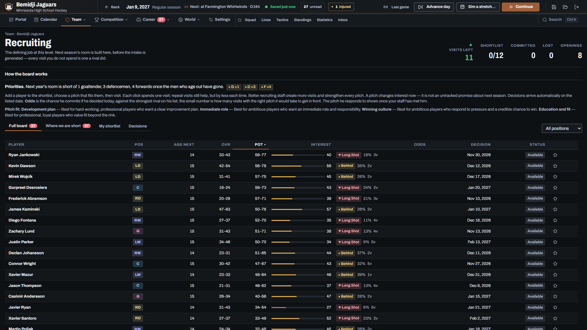Open the All positions filter
This screenshot has height=330, width=587.
(x=562, y=128)
